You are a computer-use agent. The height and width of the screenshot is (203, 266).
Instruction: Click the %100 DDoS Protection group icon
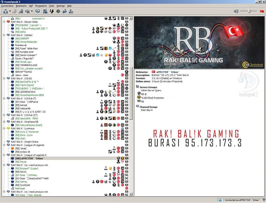tap(139, 97)
